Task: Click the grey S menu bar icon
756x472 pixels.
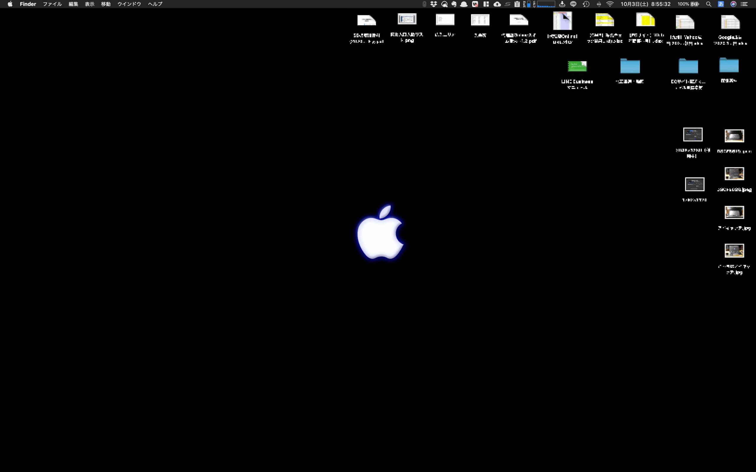Action: click(508, 4)
